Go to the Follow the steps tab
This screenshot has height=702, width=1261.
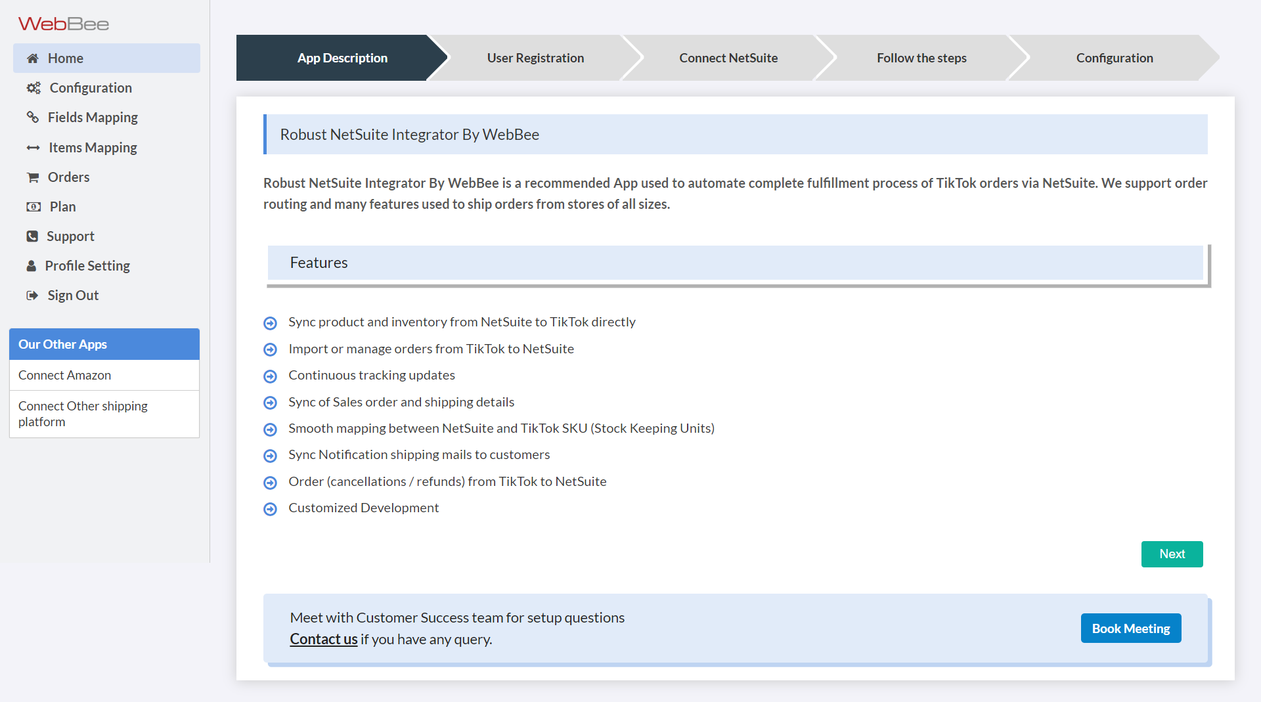pos(921,58)
